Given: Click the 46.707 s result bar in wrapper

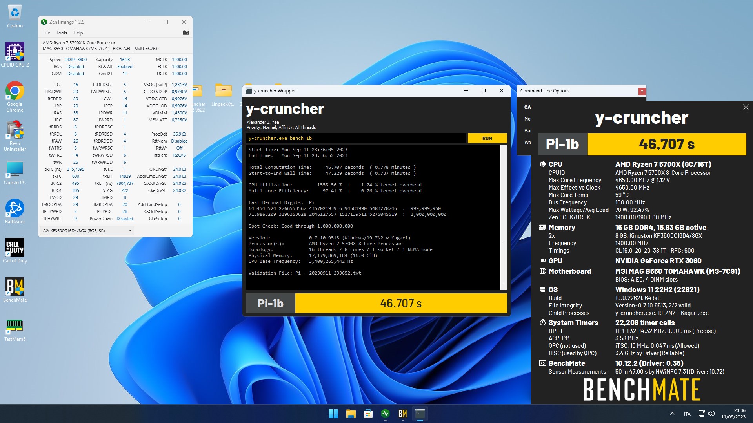Looking at the screenshot, I should [401, 304].
